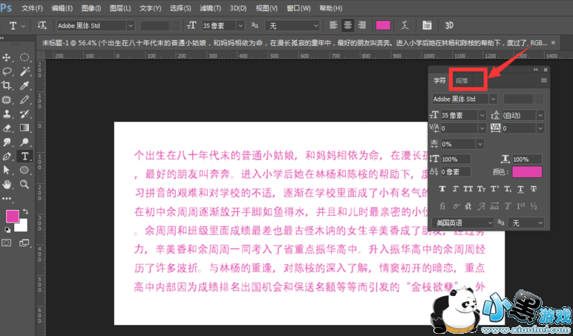Screen dimensions: 573x336
Task: Open the warp text icon in options bar
Action: click(x=427, y=25)
